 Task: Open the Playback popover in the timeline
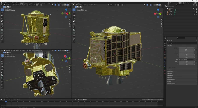pyautogui.click(x=6, y=100)
